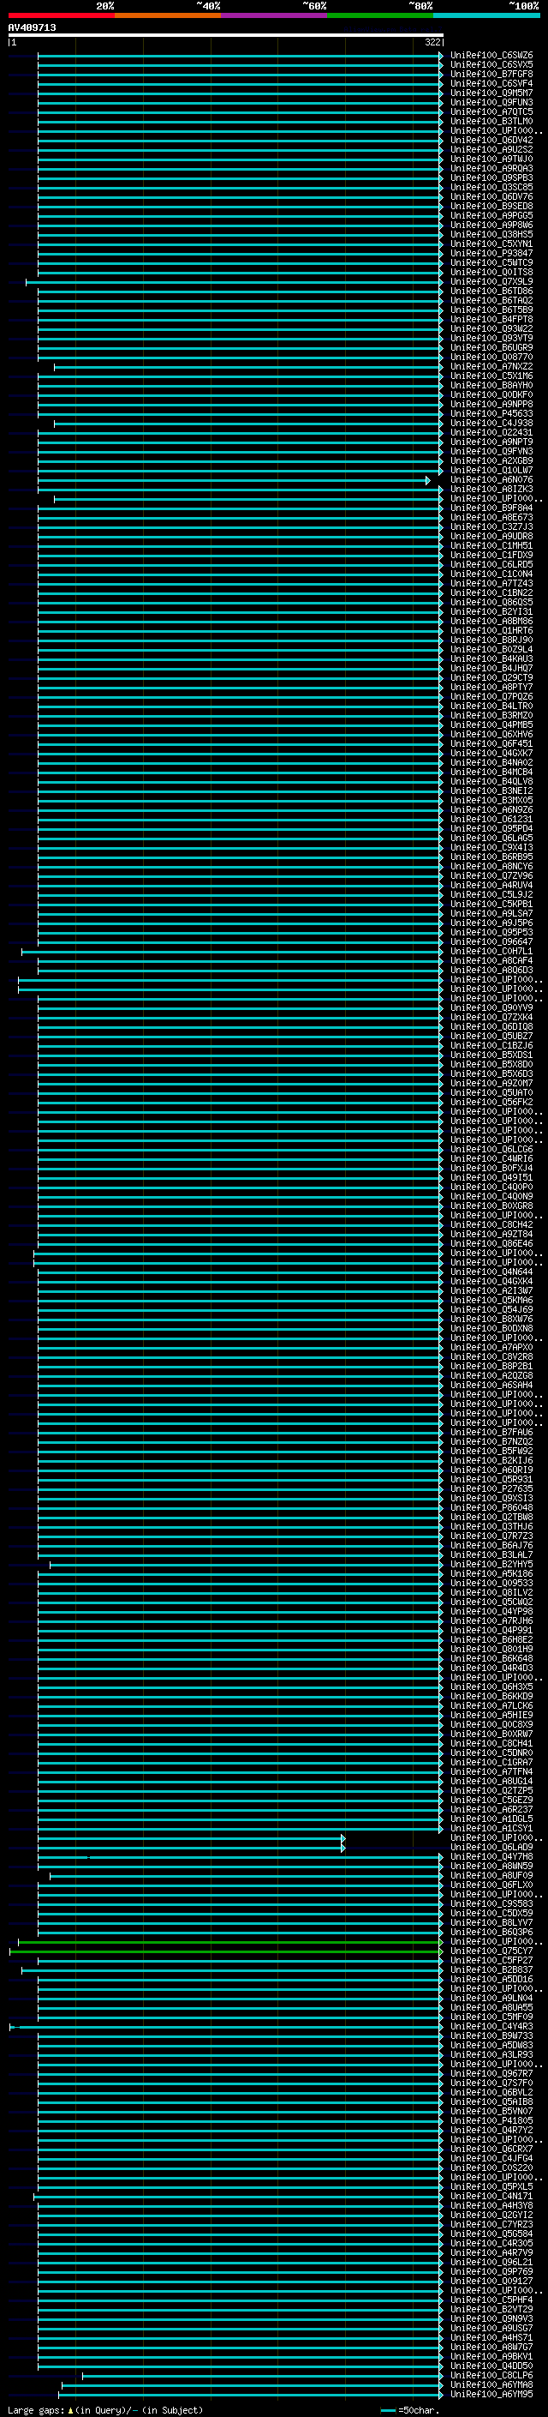
Task: Select hit UniRef100_A9U2S2
Action: [491, 150]
